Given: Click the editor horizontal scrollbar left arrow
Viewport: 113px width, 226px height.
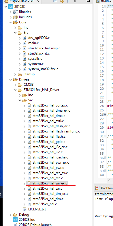Looking at the screenshot, I should point(109,180).
